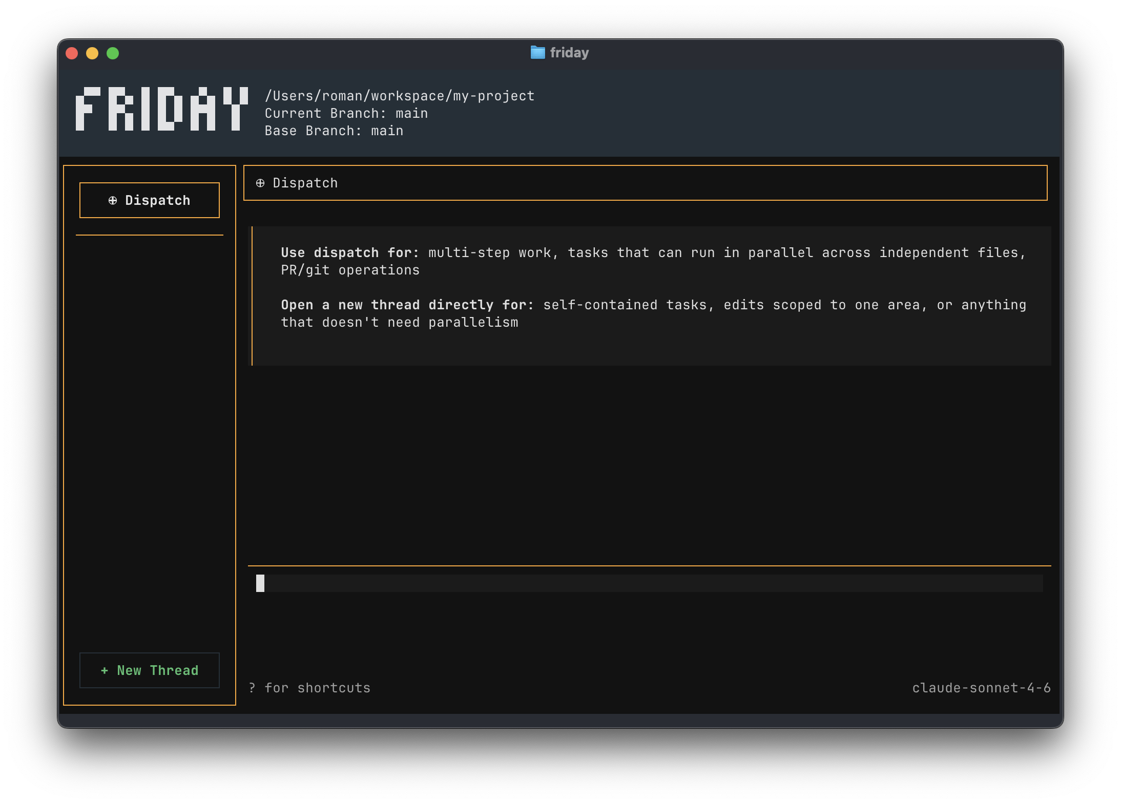Image resolution: width=1121 pixels, height=804 pixels.
Task: Click the green maximize window button
Action: coord(113,53)
